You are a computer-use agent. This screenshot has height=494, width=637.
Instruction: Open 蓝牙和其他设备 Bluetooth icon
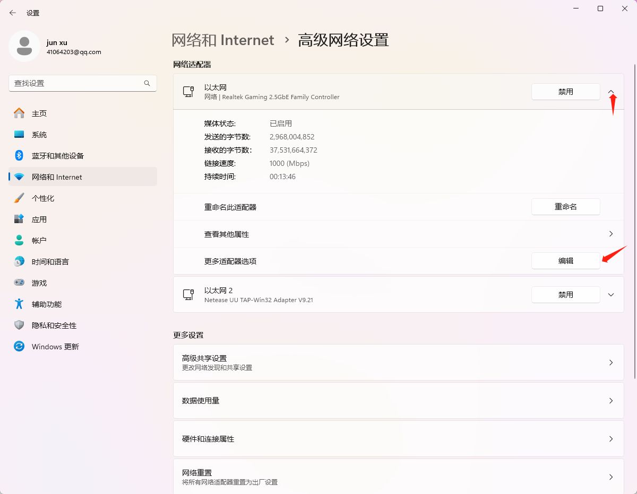click(x=19, y=156)
